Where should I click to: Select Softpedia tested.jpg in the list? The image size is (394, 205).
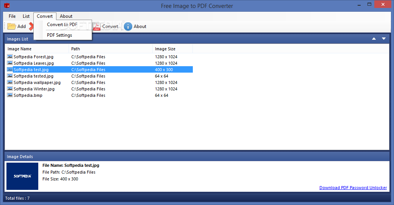point(33,76)
